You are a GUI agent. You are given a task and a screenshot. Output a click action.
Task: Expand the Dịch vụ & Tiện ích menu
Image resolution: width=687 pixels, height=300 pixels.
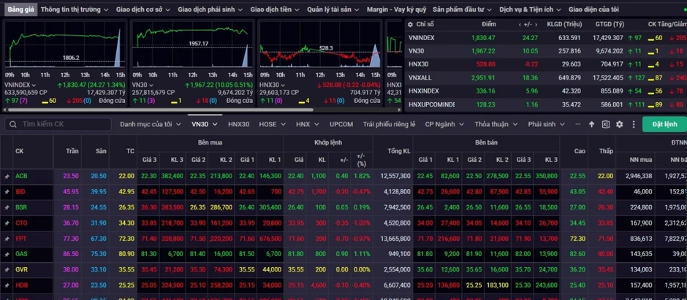coord(531,9)
